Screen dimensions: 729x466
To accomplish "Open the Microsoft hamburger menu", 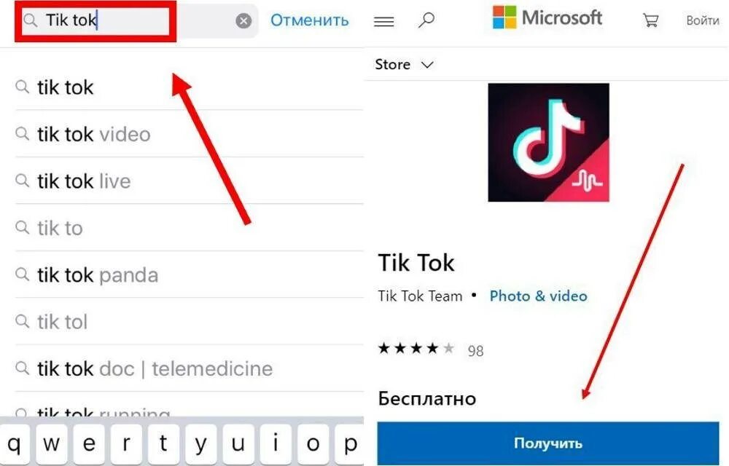I will click(383, 21).
